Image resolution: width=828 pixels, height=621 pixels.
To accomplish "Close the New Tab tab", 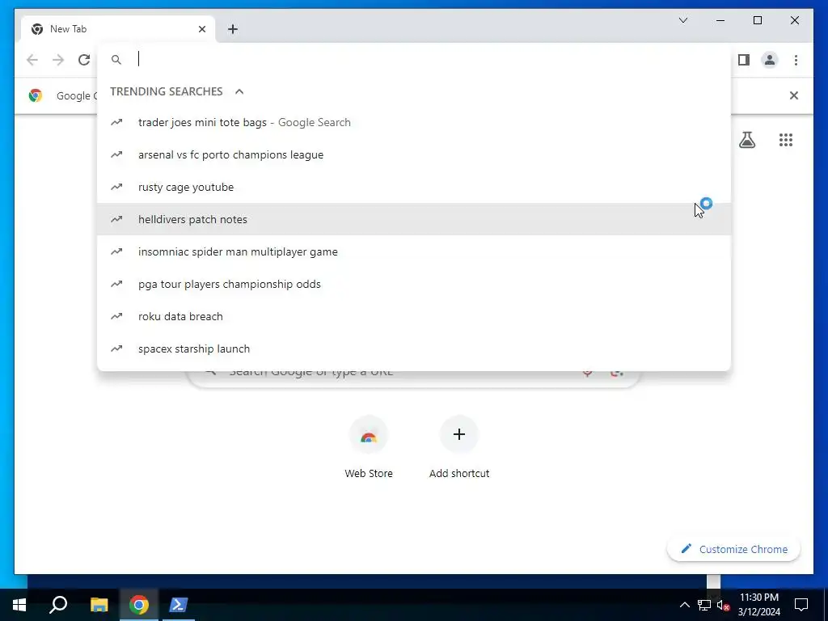I will click(x=201, y=29).
